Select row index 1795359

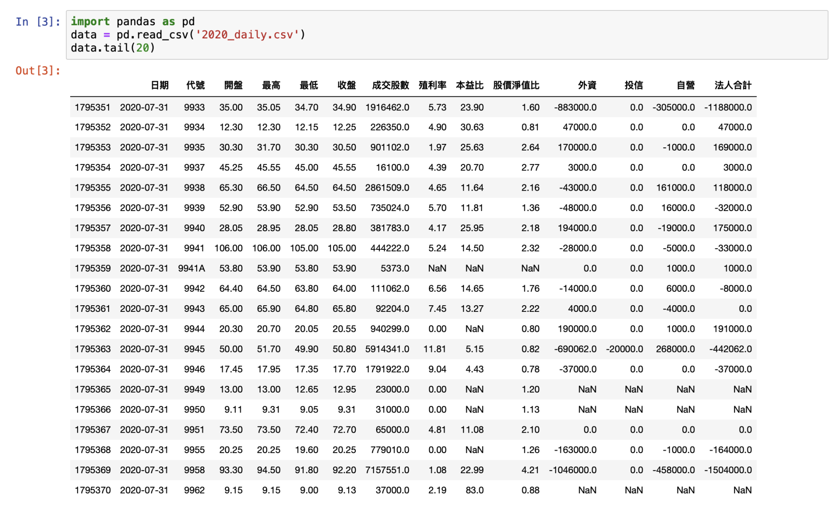tap(92, 269)
